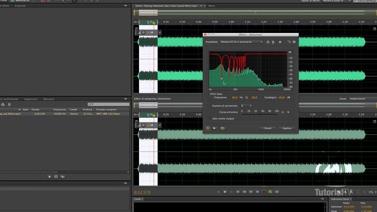Open top-left panel options menu
This screenshot has height=212, width=377.
(125, 5)
